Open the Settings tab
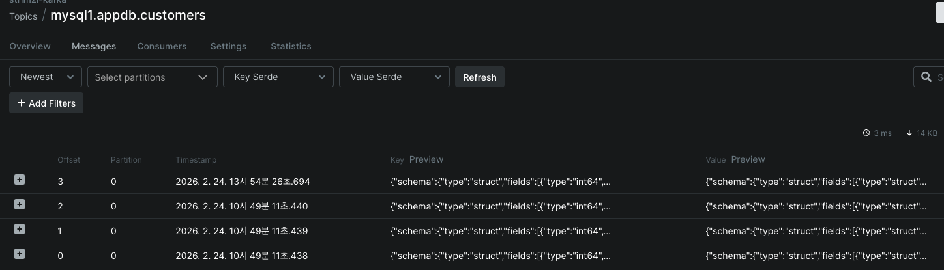 coord(228,46)
